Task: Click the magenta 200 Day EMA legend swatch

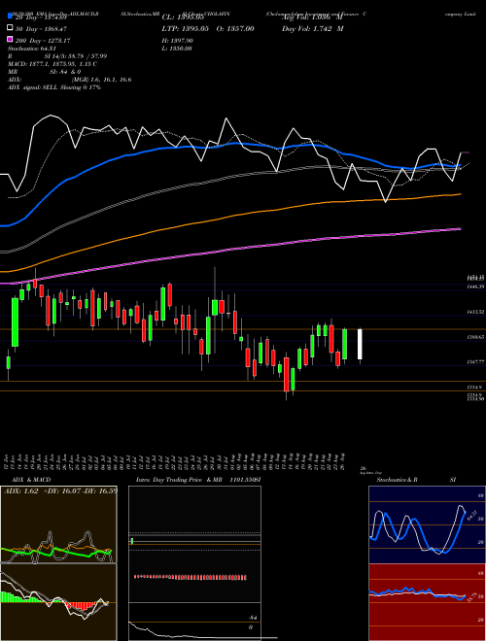Action: click(10, 40)
